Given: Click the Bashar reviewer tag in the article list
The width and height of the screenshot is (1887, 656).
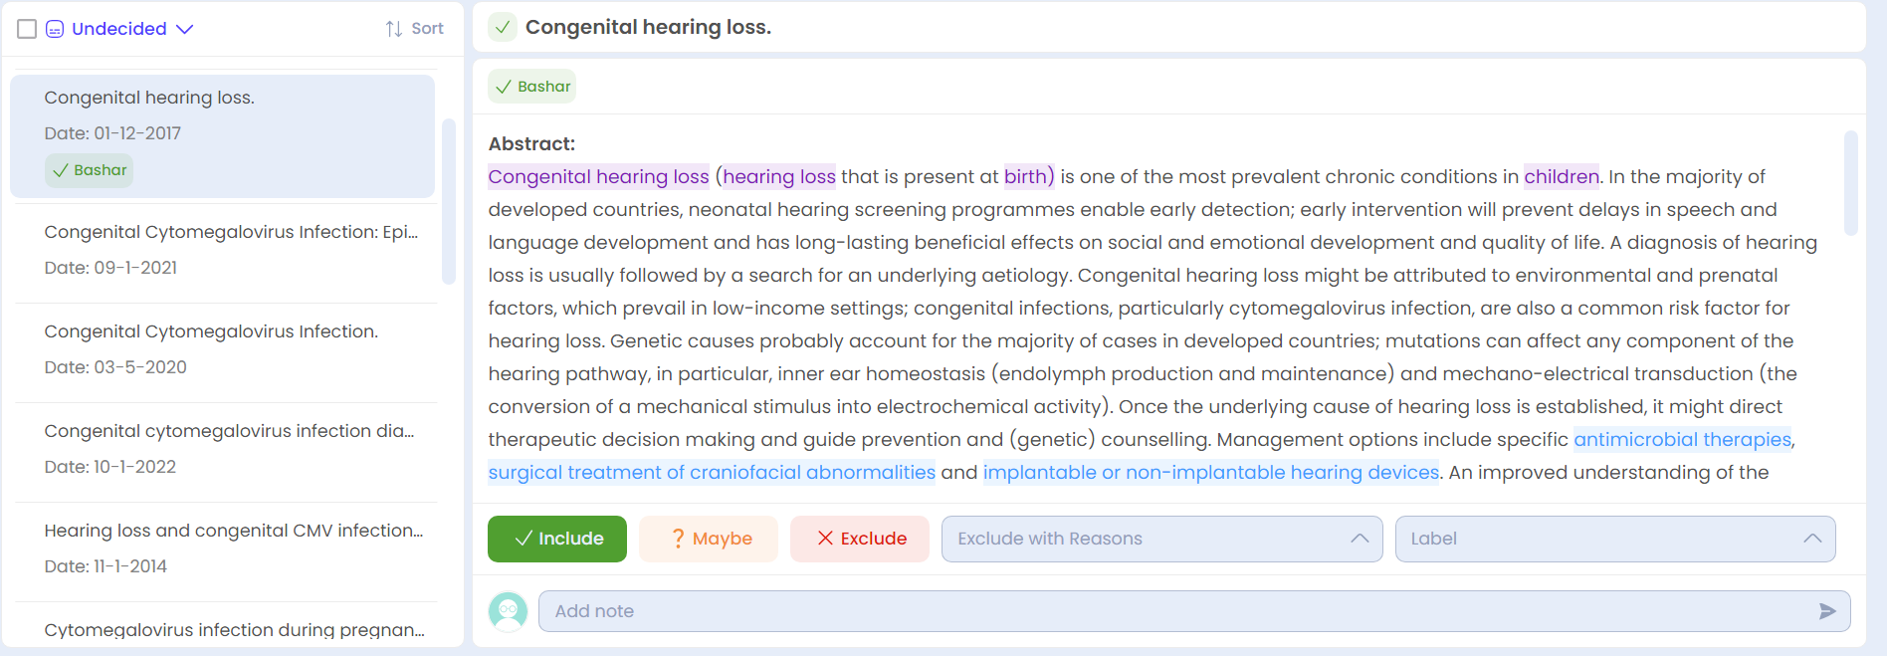Looking at the screenshot, I should (90, 170).
